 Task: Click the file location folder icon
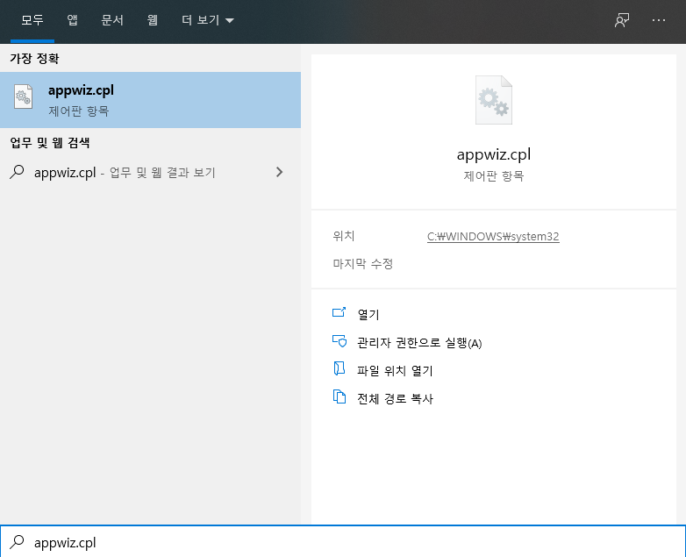tap(339, 369)
